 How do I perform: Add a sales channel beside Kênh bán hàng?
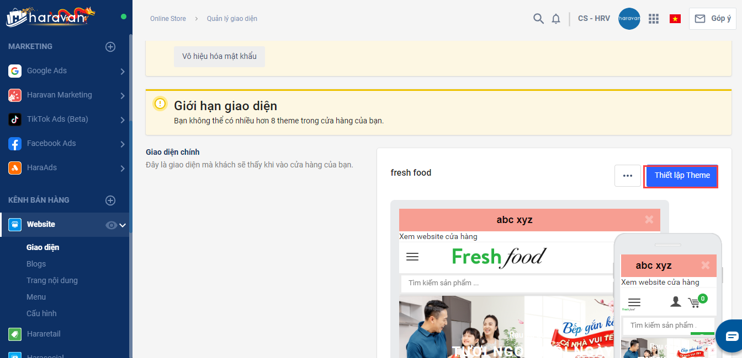(110, 200)
